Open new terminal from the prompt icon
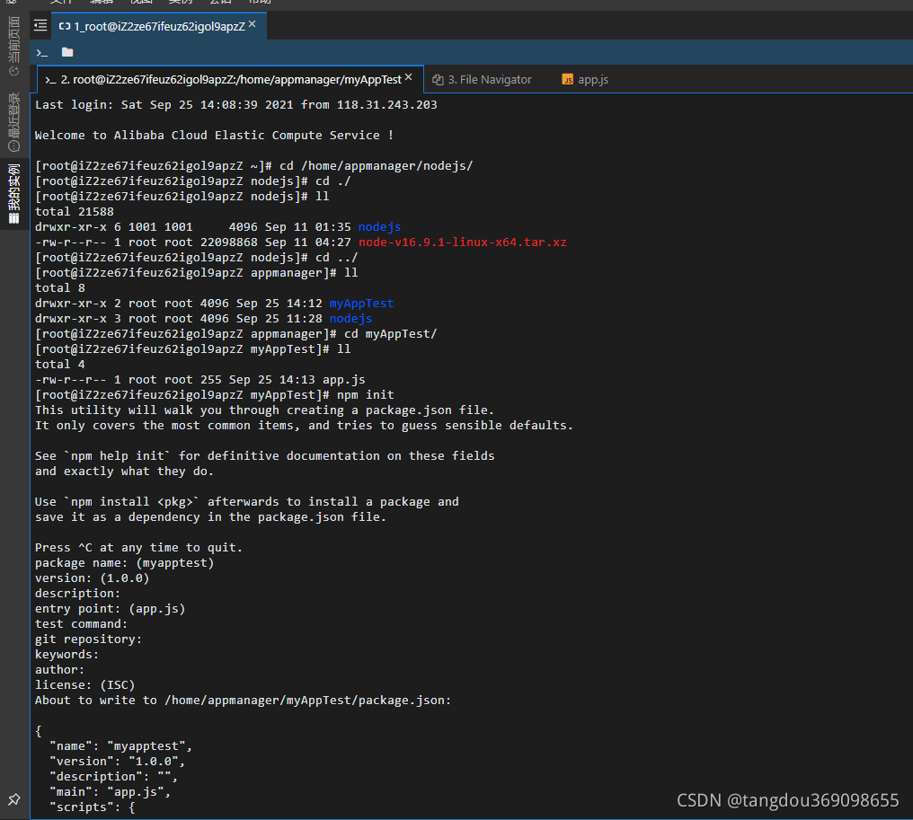 point(42,53)
